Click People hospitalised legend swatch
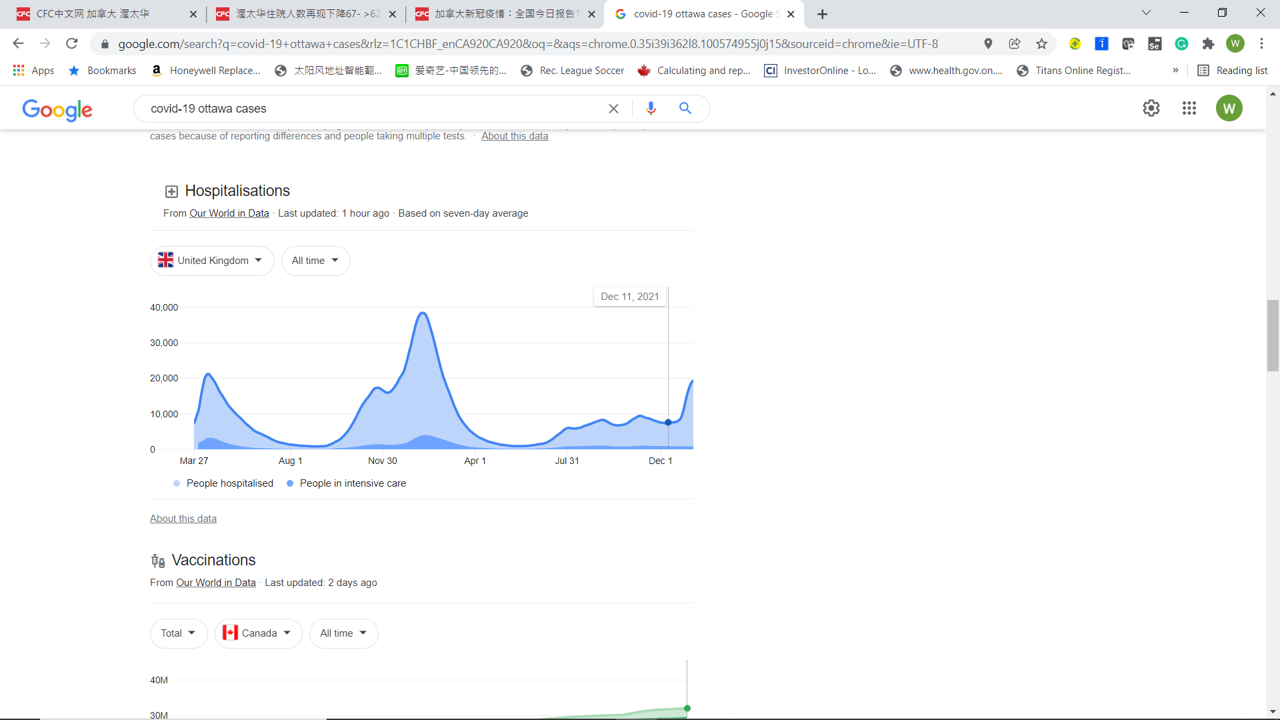 (x=177, y=483)
